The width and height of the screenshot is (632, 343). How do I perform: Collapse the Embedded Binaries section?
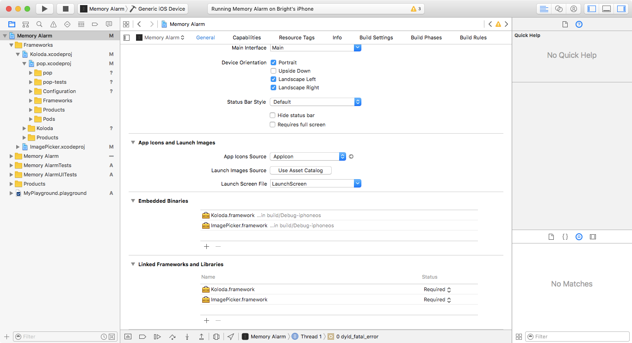(x=133, y=201)
